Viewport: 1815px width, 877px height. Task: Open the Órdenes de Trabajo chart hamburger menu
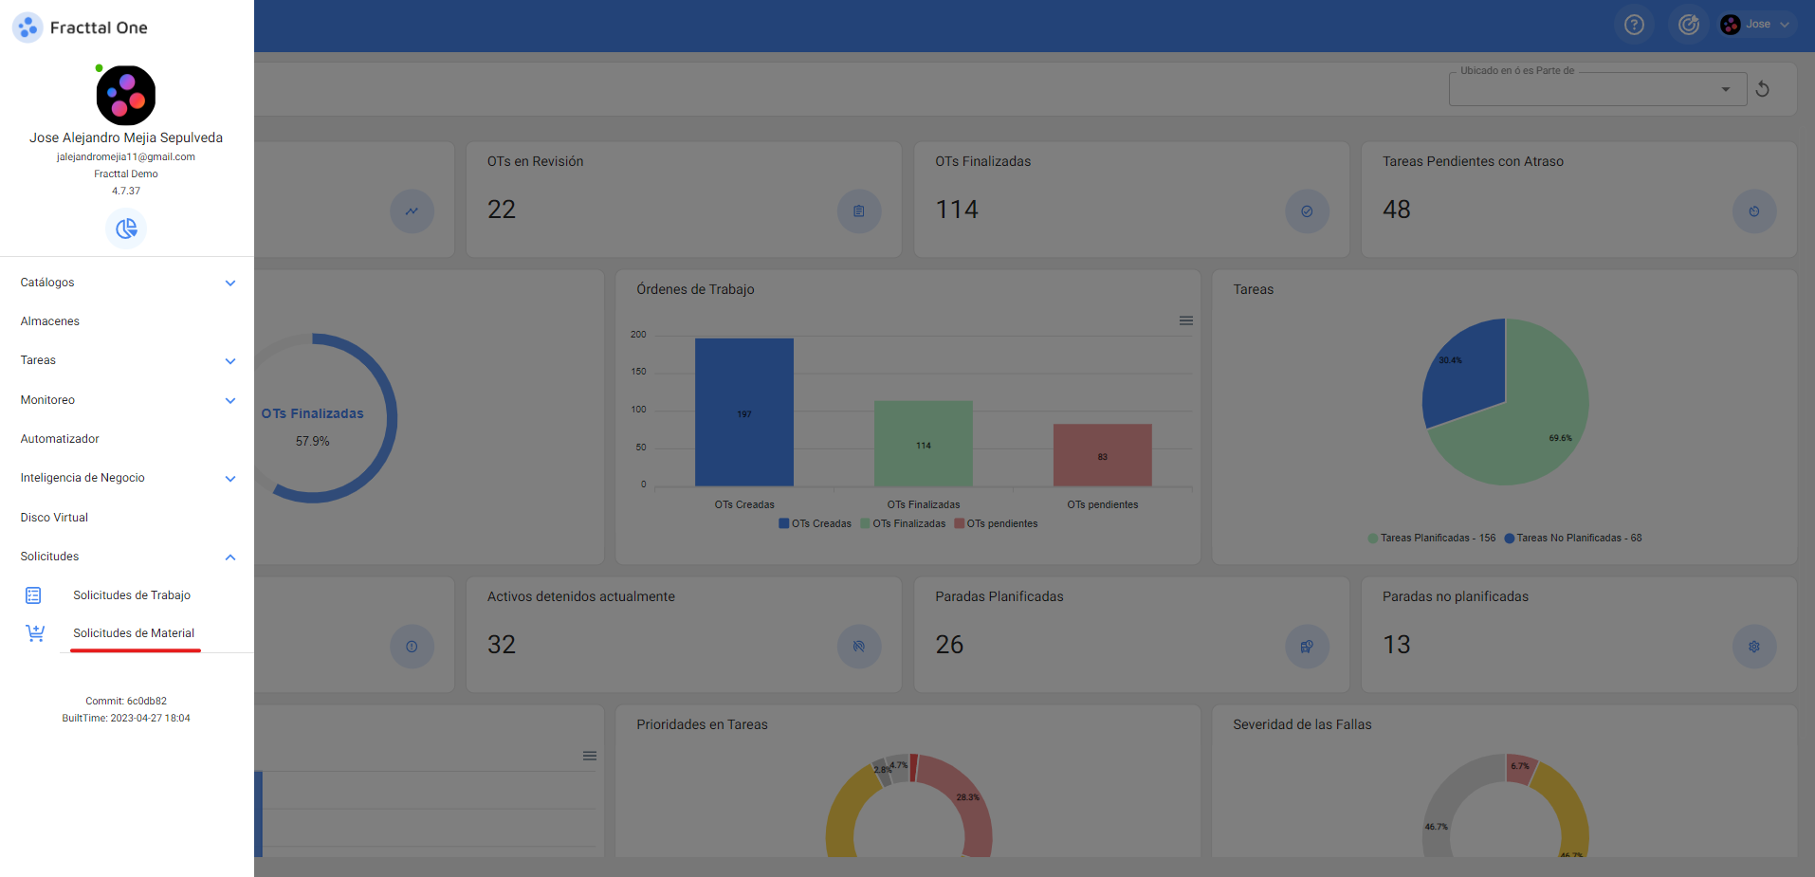click(1185, 320)
